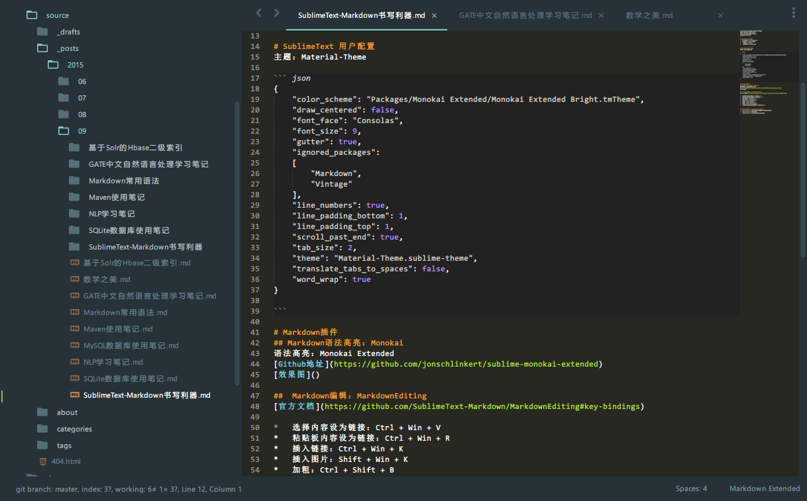Open the tab bar three-dot menu
This screenshot has height=501, width=807.
click(794, 13)
